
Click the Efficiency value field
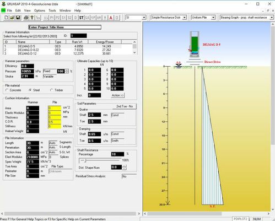pyautogui.click(x=28, y=66)
